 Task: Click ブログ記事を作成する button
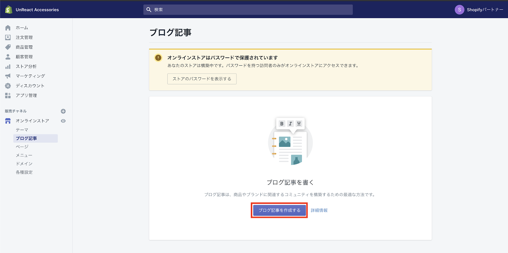(x=279, y=210)
